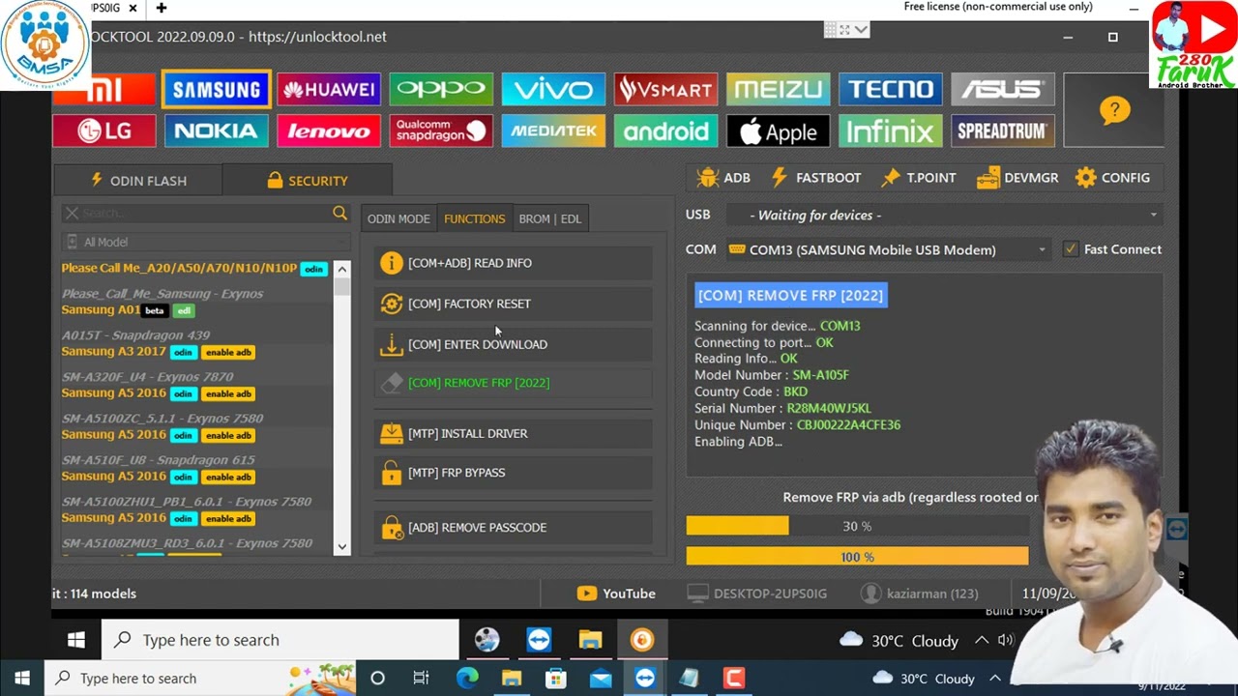Select the Spreadtrum brand tile
Image resolution: width=1238 pixels, height=696 pixels.
pos(1002,130)
